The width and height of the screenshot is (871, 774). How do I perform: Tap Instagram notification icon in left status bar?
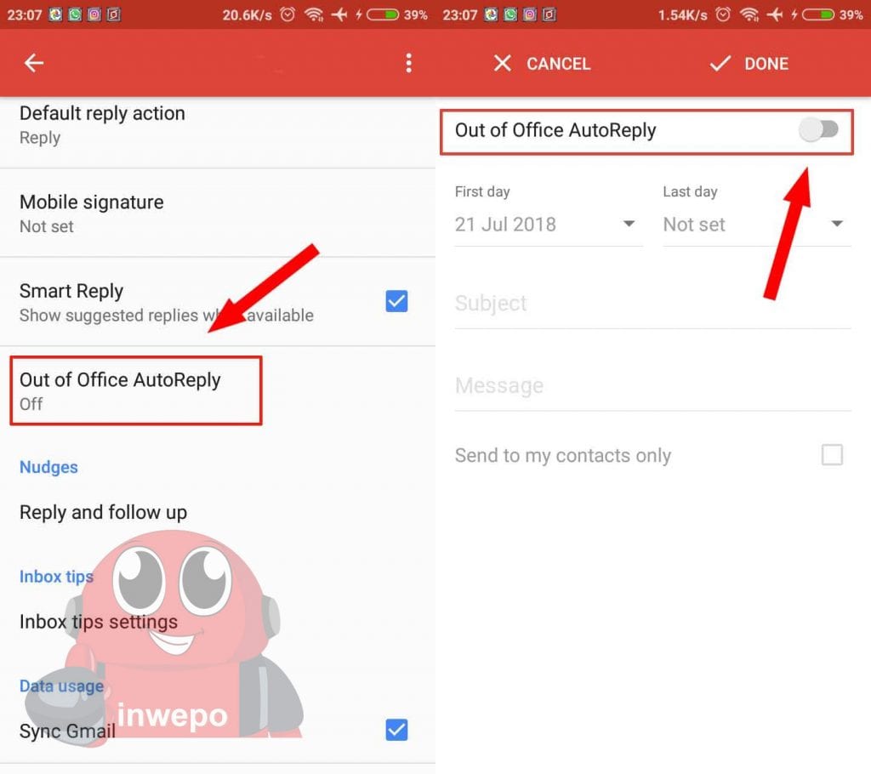tap(94, 14)
